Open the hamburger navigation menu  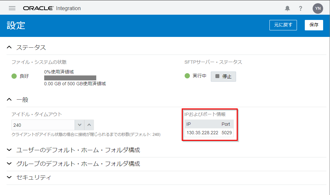click(12, 8)
